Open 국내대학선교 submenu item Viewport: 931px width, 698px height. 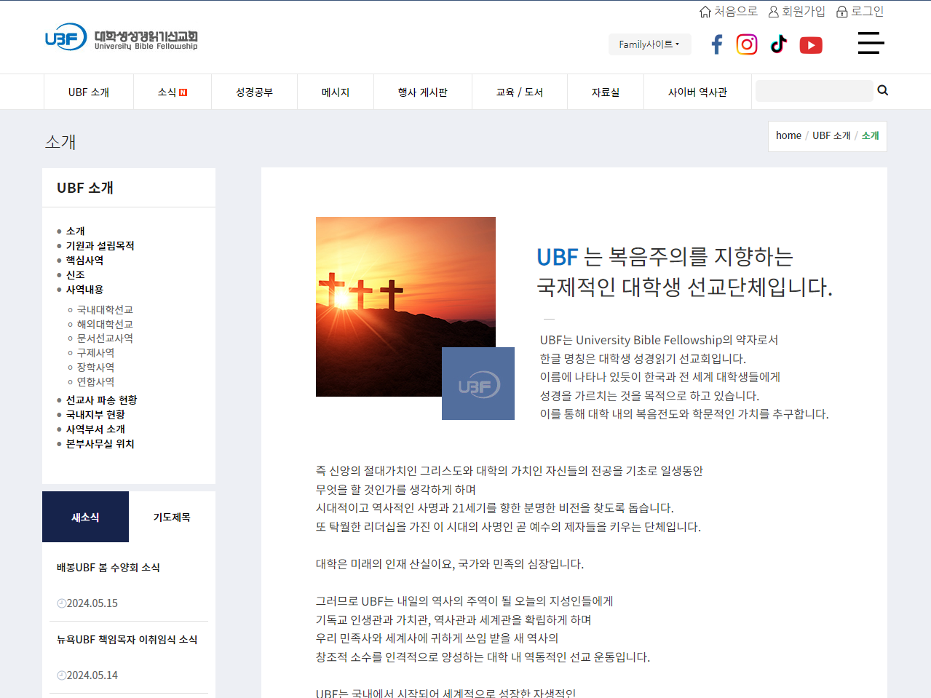point(105,309)
